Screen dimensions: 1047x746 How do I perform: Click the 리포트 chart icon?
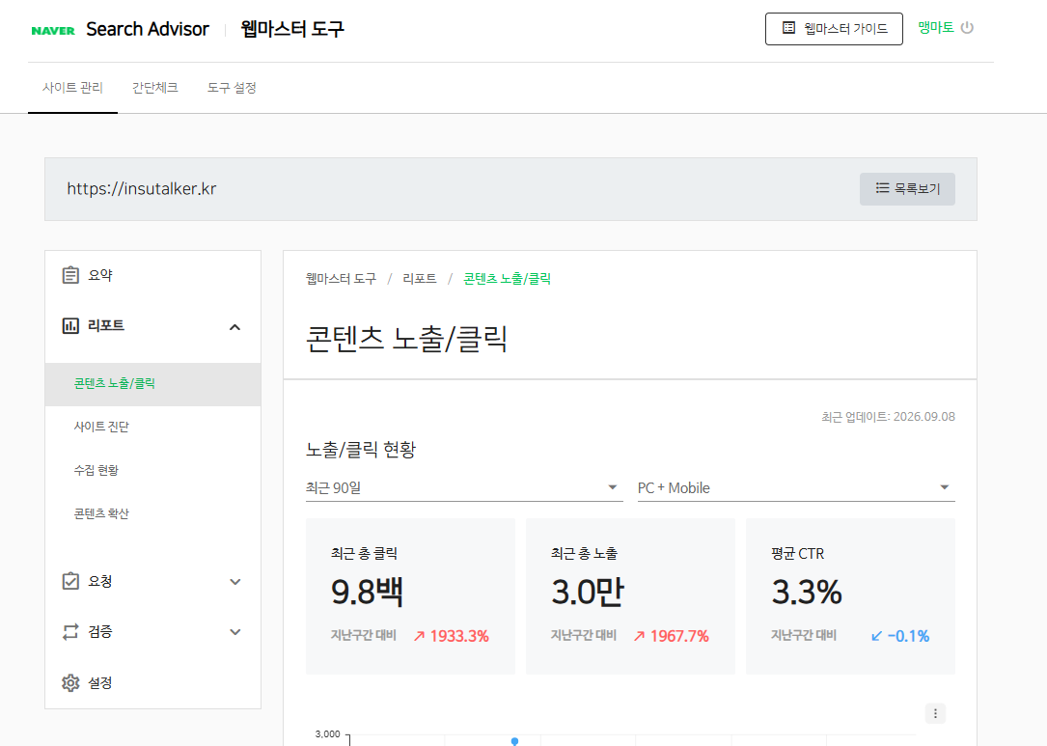point(70,325)
